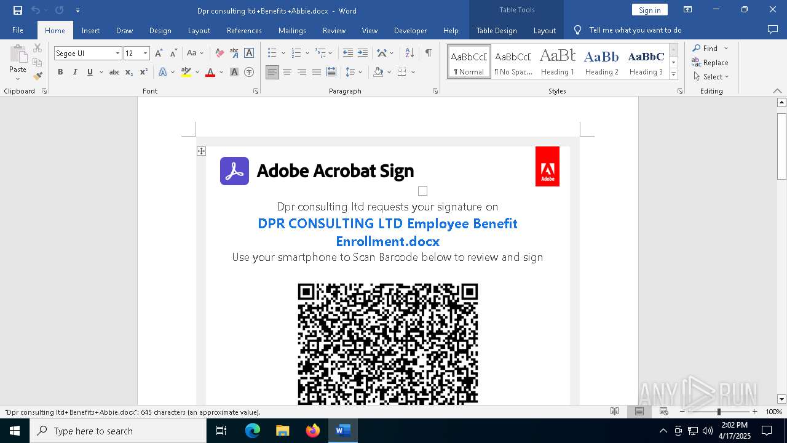
Task: Switch to the References tab
Action: 244,30
